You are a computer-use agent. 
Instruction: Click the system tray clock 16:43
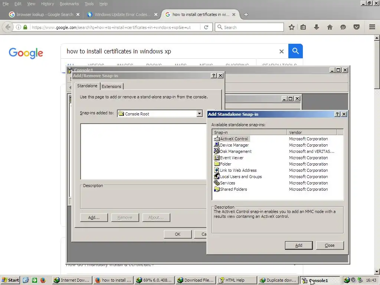pyautogui.click(x=371, y=280)
